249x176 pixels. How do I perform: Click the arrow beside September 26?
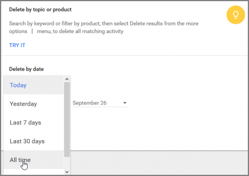pyautogui.click(x=125, y=103)
